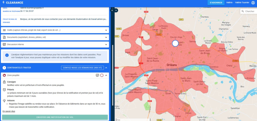The width and height of the screenshot is (257, 121).
Task: Click the blue info icon in notice
Action: click(7, 55)
